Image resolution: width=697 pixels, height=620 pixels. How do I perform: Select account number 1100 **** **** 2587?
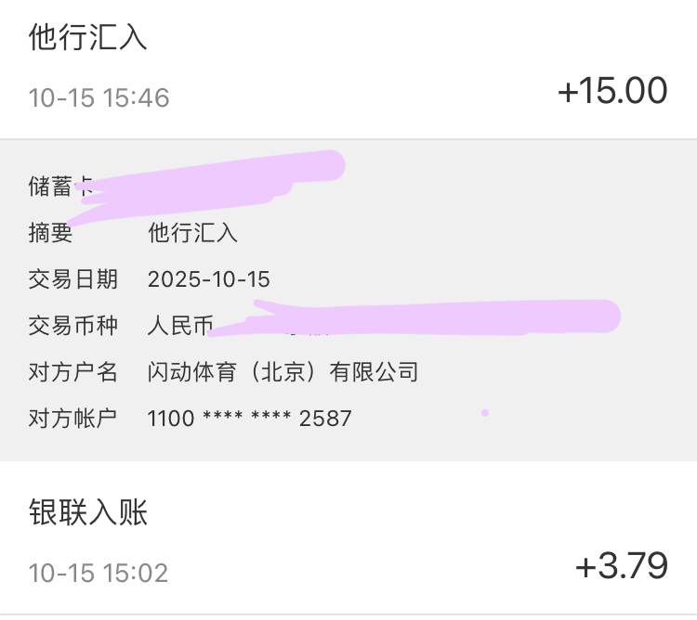click(249, 419)
